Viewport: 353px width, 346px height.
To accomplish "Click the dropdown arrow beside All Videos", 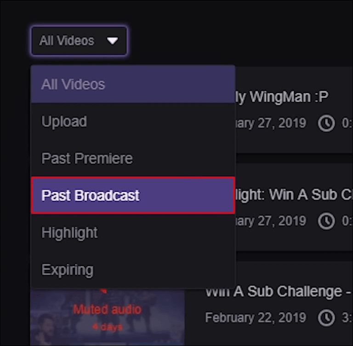I will (x=112, y=41).
